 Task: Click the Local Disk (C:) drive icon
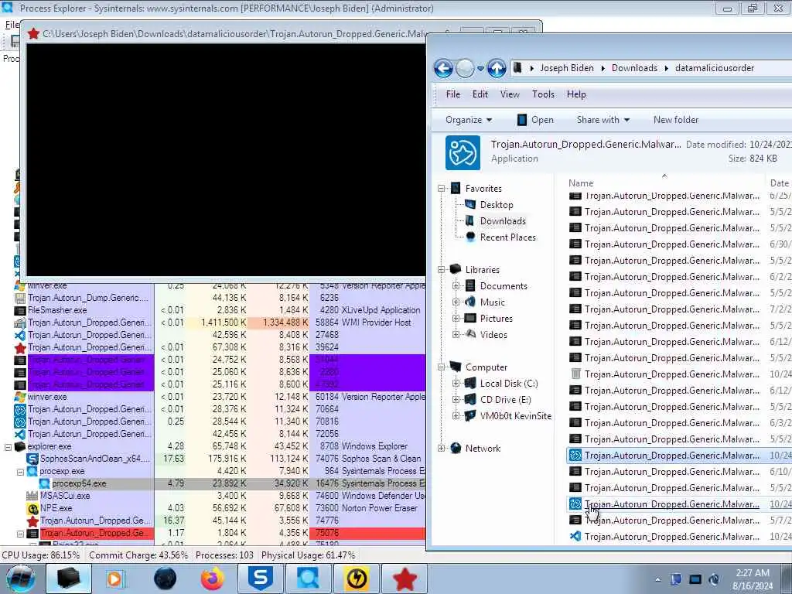469,383
